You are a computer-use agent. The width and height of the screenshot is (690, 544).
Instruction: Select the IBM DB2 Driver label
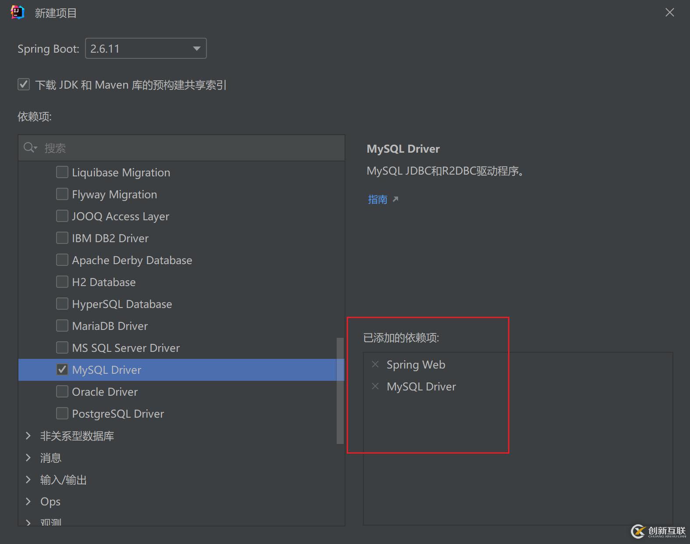(110, 238)
